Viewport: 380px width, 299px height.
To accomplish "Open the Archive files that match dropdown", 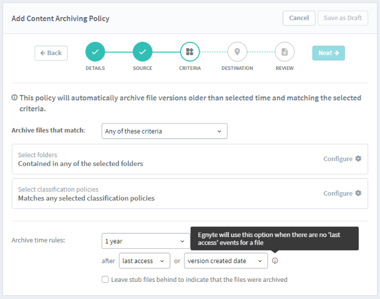I will click(164, 131).
